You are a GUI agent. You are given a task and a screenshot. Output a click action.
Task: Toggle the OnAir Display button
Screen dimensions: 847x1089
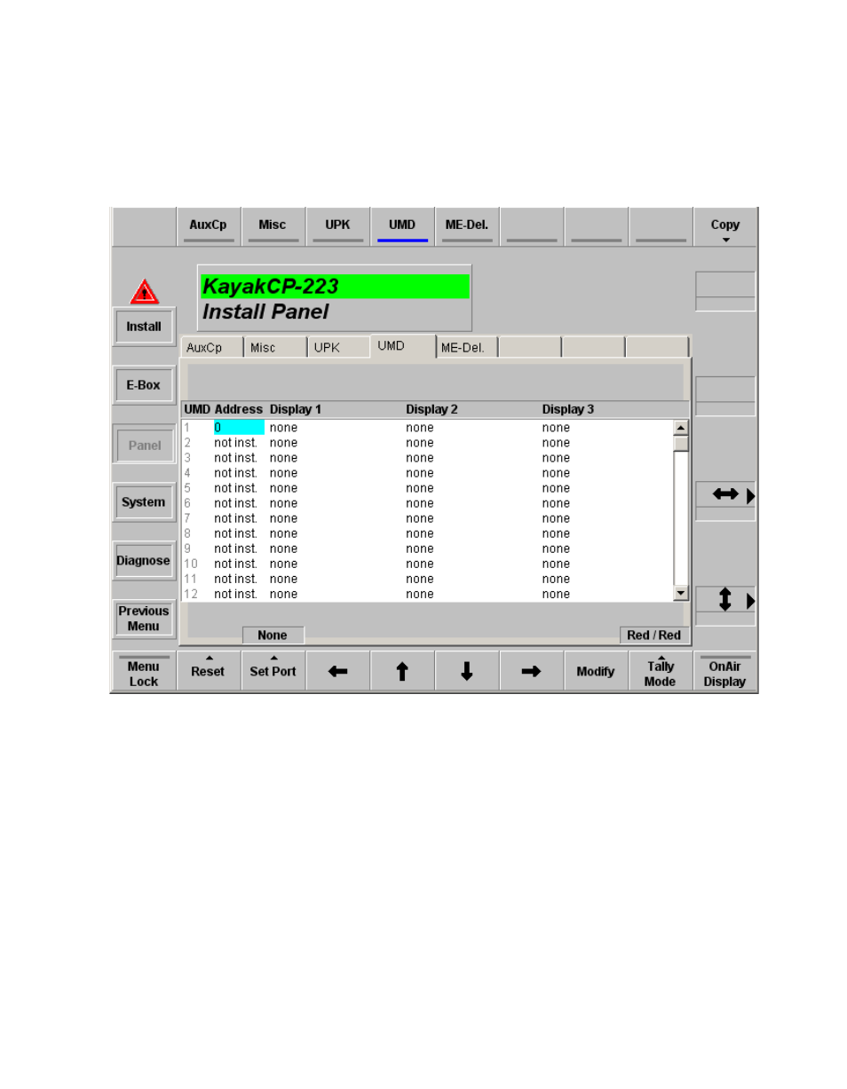pyautogui.click(x=725, y=672)
